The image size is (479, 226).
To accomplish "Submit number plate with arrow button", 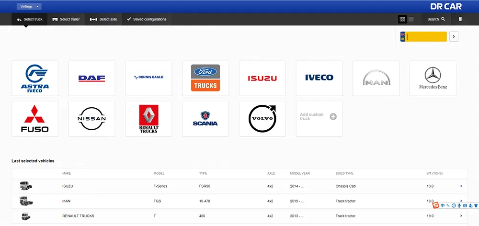I will pyautogui.click(x=454, y=37).
